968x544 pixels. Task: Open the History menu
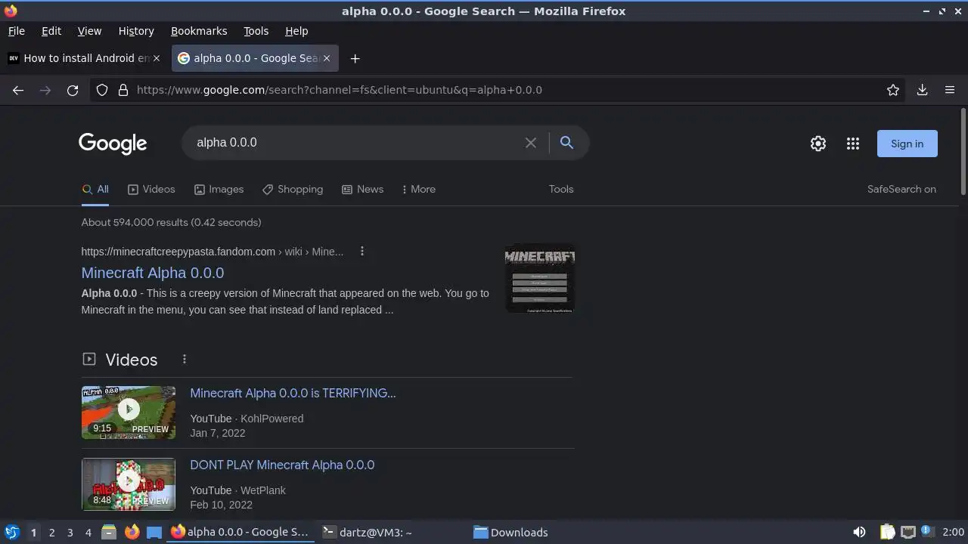pos(136,31)
